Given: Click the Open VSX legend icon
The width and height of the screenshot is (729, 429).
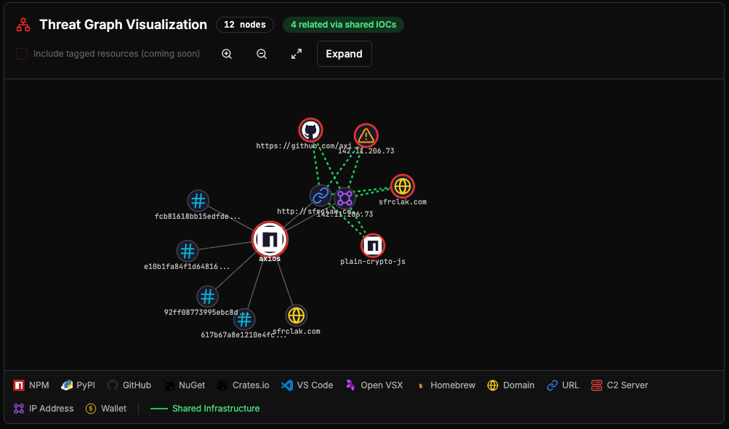Looking at the screenshot, I should tap(350, 385).
